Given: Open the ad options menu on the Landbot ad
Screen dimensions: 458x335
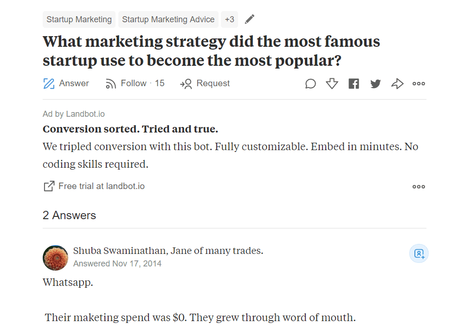Looking at the screenshot, I should point(419,186).
